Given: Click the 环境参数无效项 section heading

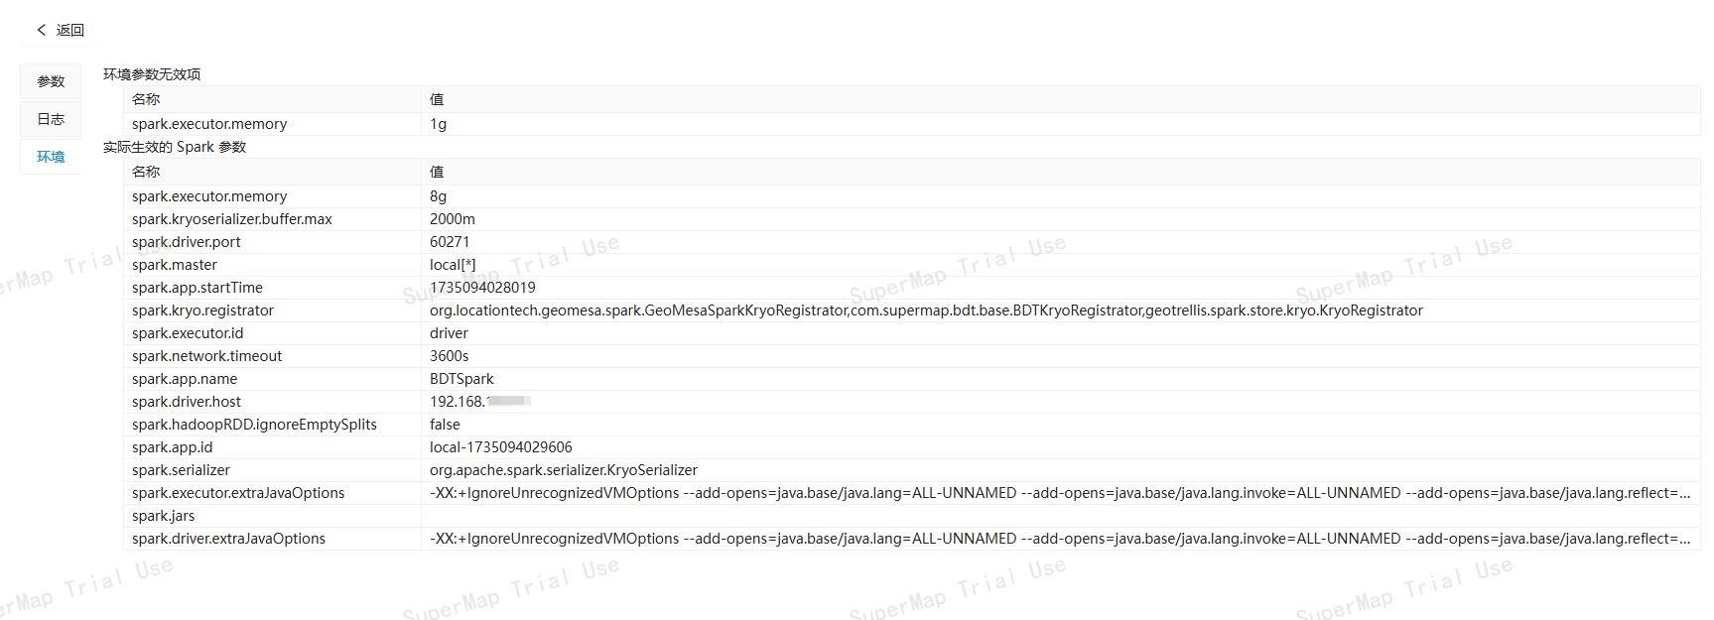Looking at the screenshot, I should click(152, 74).
